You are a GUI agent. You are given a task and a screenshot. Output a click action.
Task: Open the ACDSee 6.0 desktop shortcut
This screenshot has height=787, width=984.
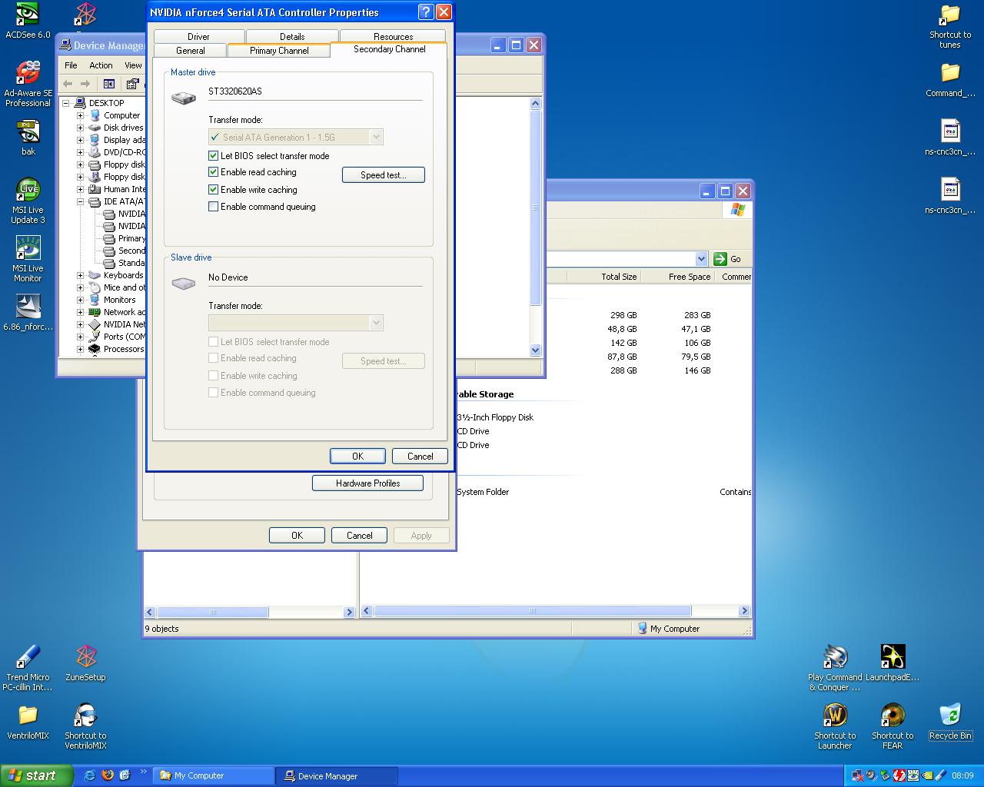[x=28, y=21]
